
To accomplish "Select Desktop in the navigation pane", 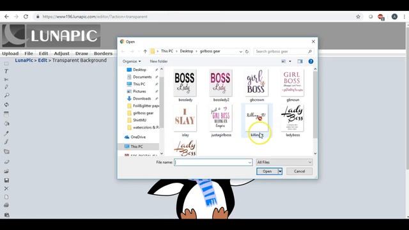I will (139, 70).
